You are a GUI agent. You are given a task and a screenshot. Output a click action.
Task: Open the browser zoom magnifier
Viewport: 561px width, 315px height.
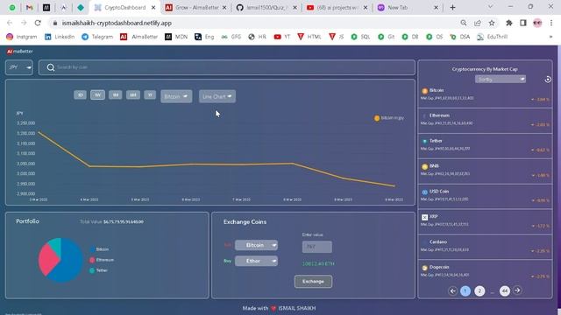tap(464, 23)
